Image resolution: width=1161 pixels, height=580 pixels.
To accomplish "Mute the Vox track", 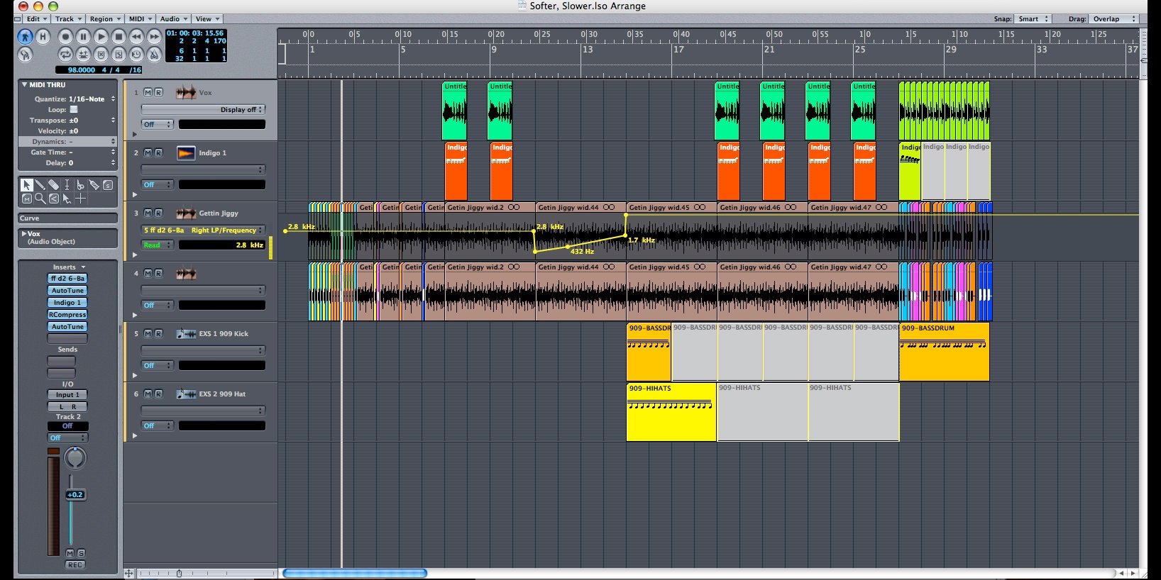I will point(148,92).
